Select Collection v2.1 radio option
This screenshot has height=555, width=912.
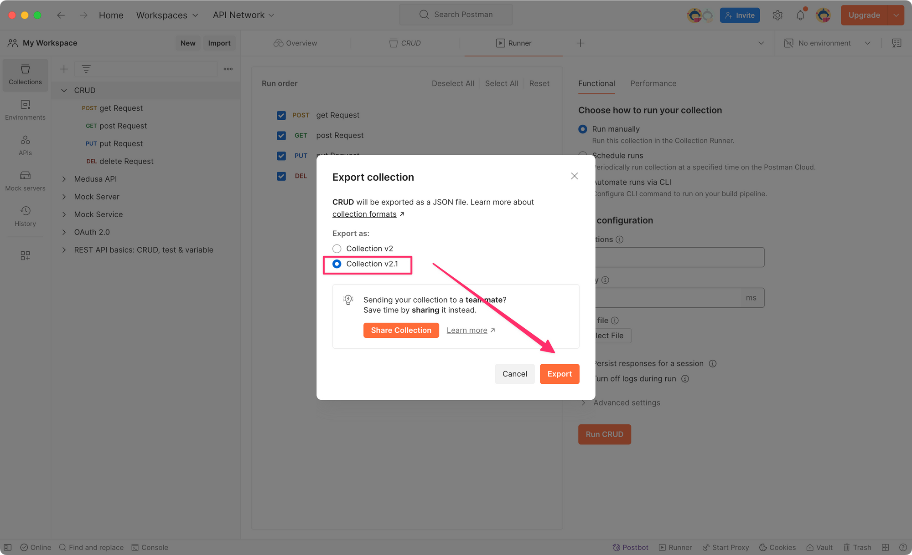[x=337, y=264]
